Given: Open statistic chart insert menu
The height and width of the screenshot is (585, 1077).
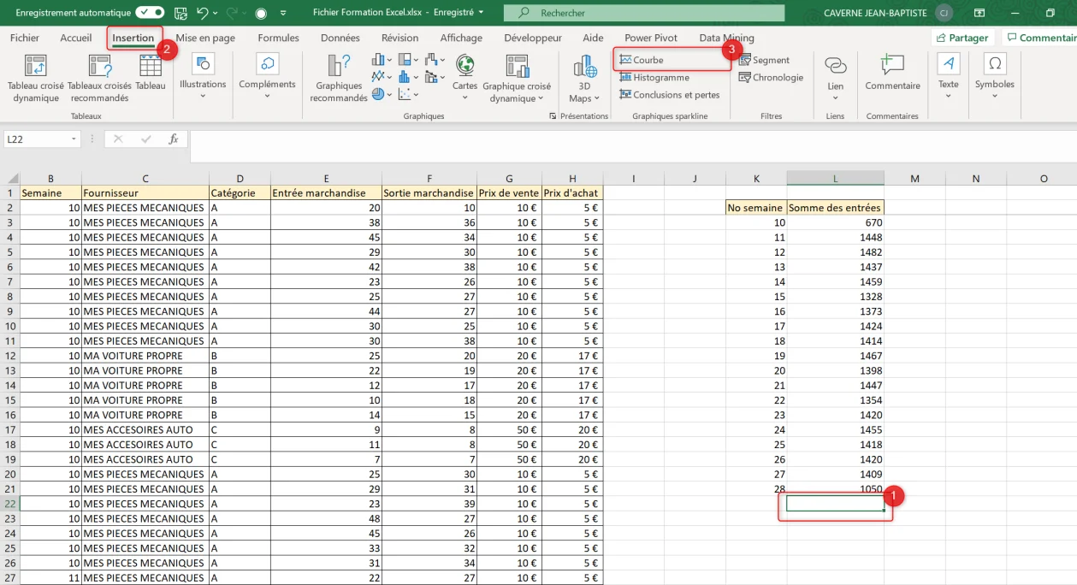Looking at the screenshot, I should click(x=409, y=77).
